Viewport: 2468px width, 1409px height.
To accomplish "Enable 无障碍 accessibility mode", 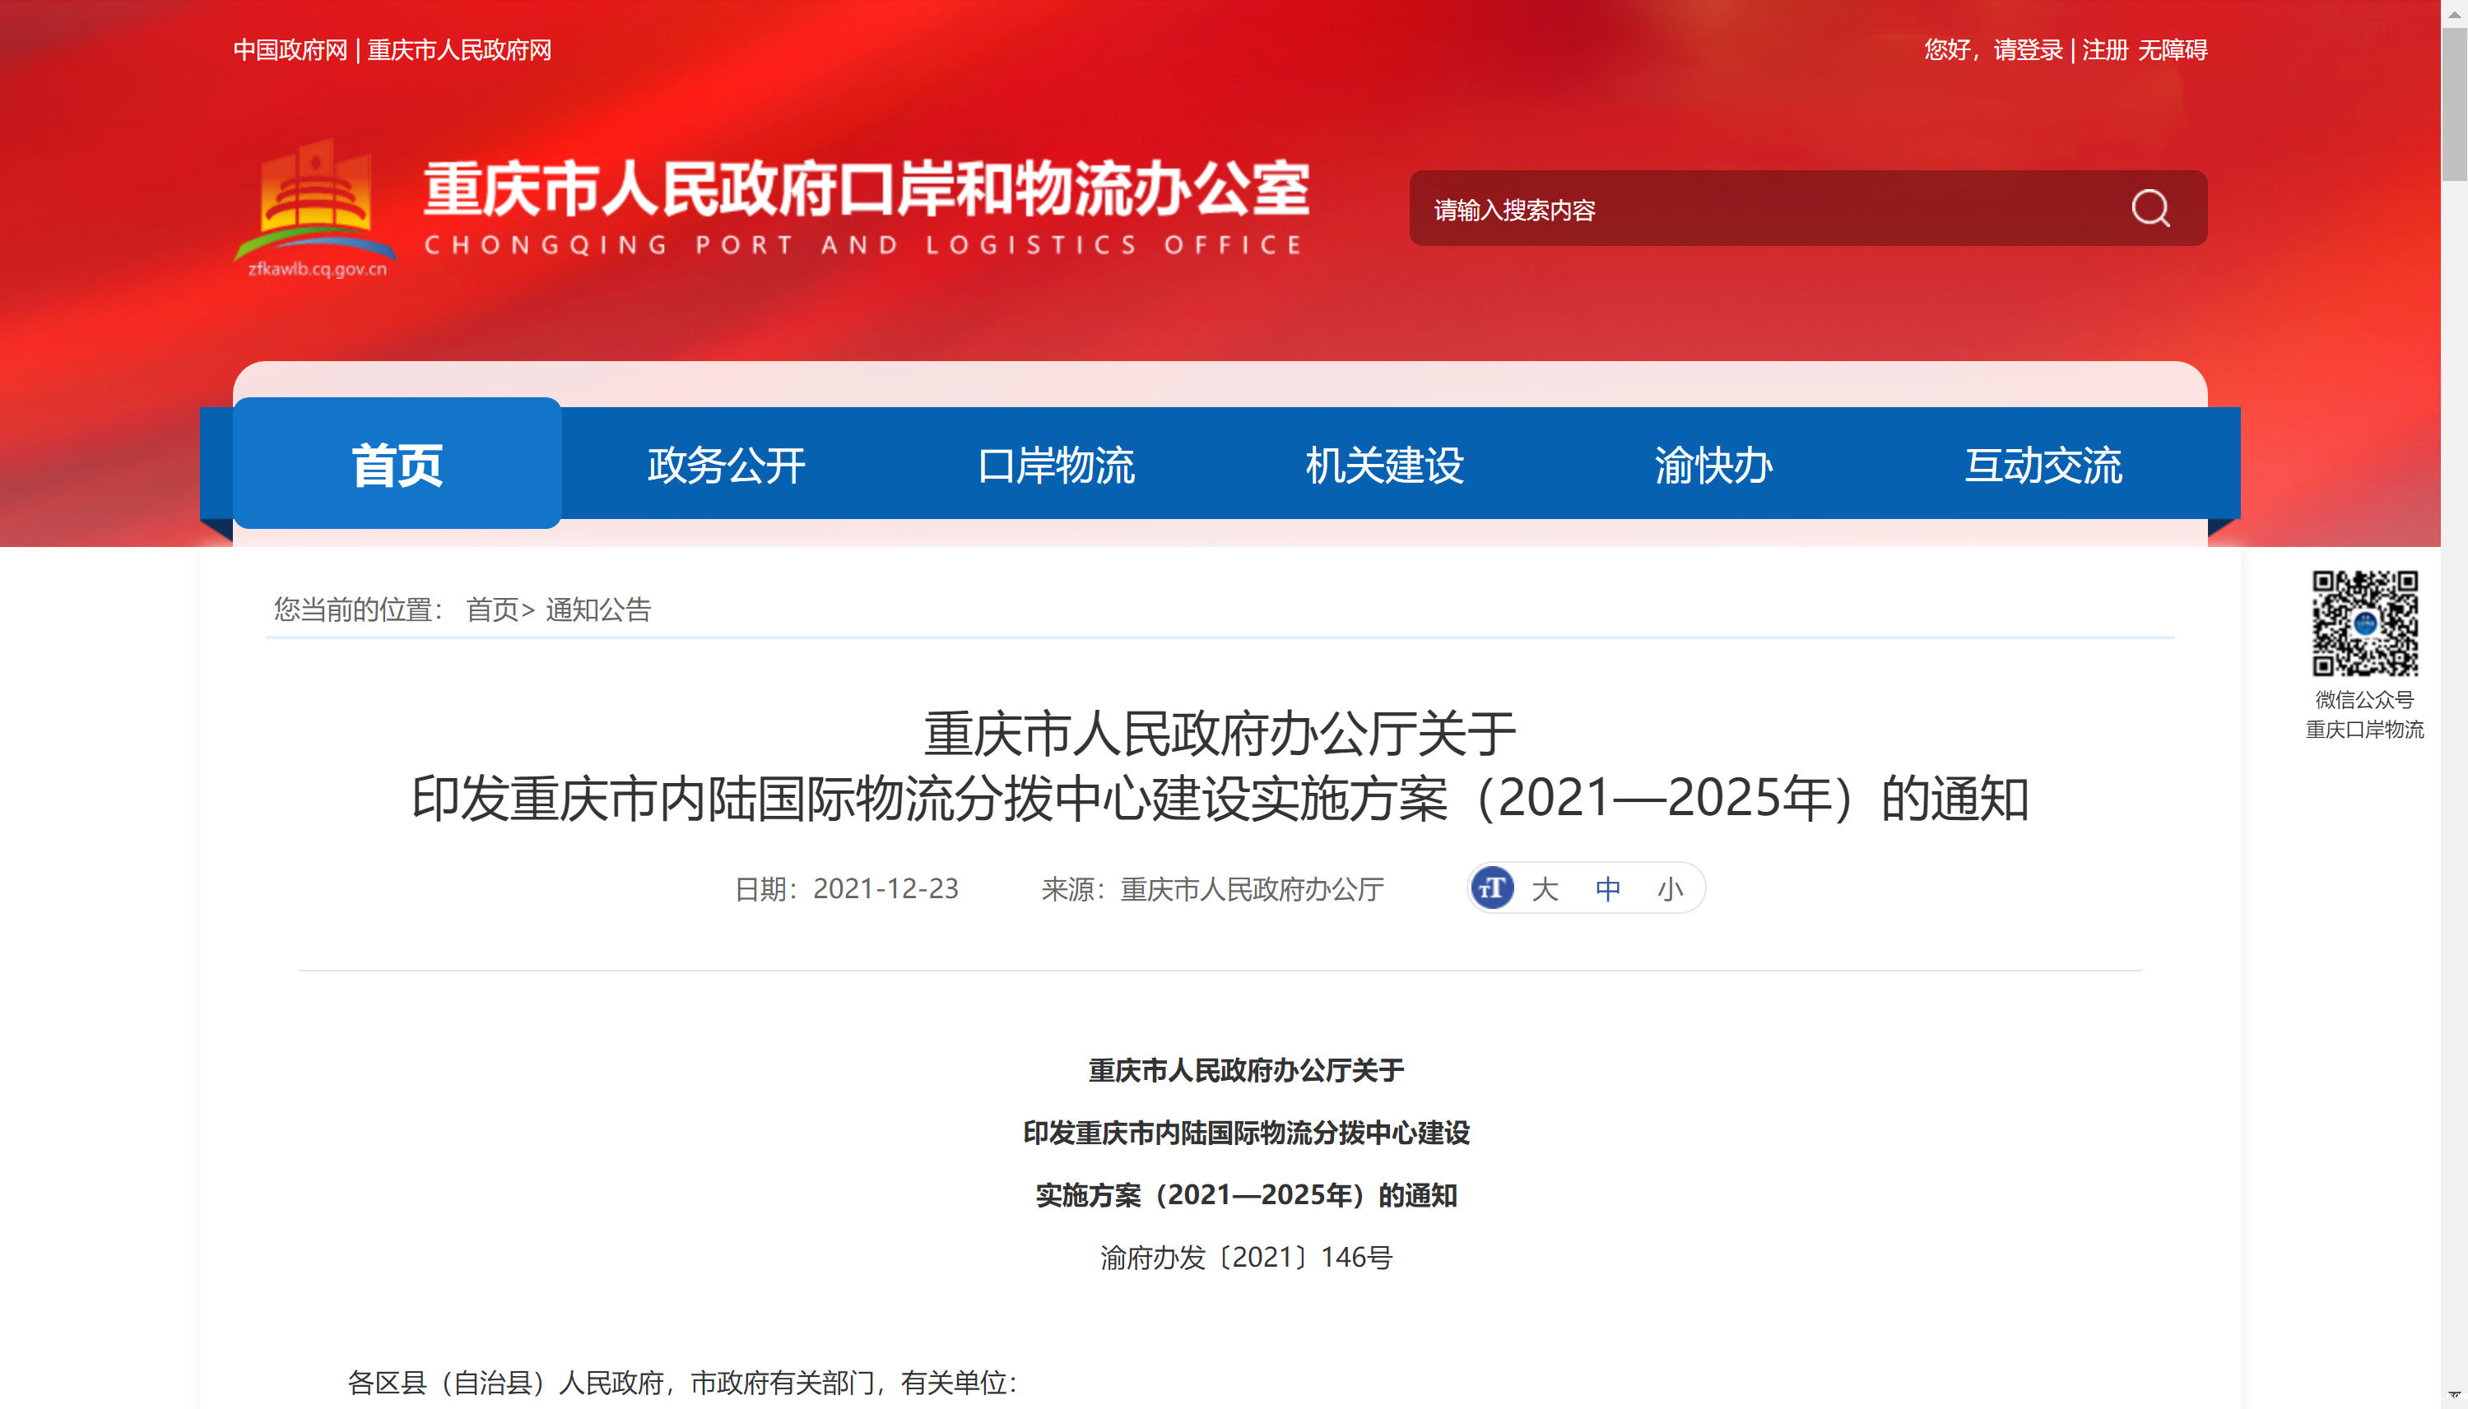I will 2172,49.
